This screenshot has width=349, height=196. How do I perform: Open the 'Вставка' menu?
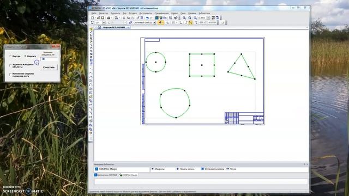[x=133, y=13]
